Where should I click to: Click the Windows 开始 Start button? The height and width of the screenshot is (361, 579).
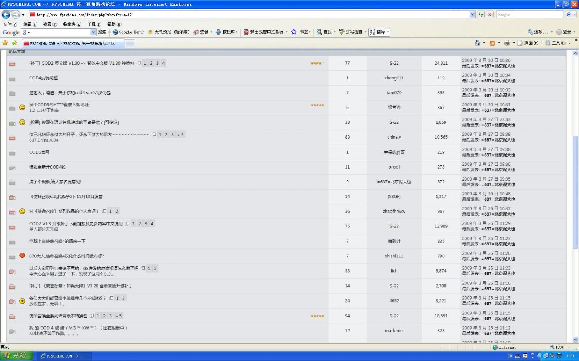tap(17, 356)
